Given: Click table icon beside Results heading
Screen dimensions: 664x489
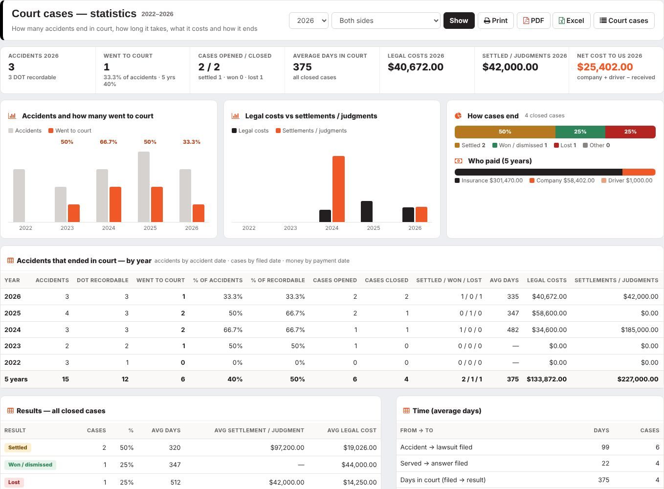Looking at the screenshot, I should 10,411.
